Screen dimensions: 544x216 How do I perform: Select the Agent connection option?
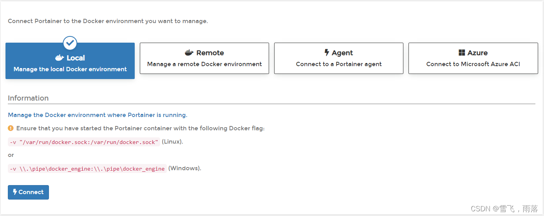pos(339,58)
